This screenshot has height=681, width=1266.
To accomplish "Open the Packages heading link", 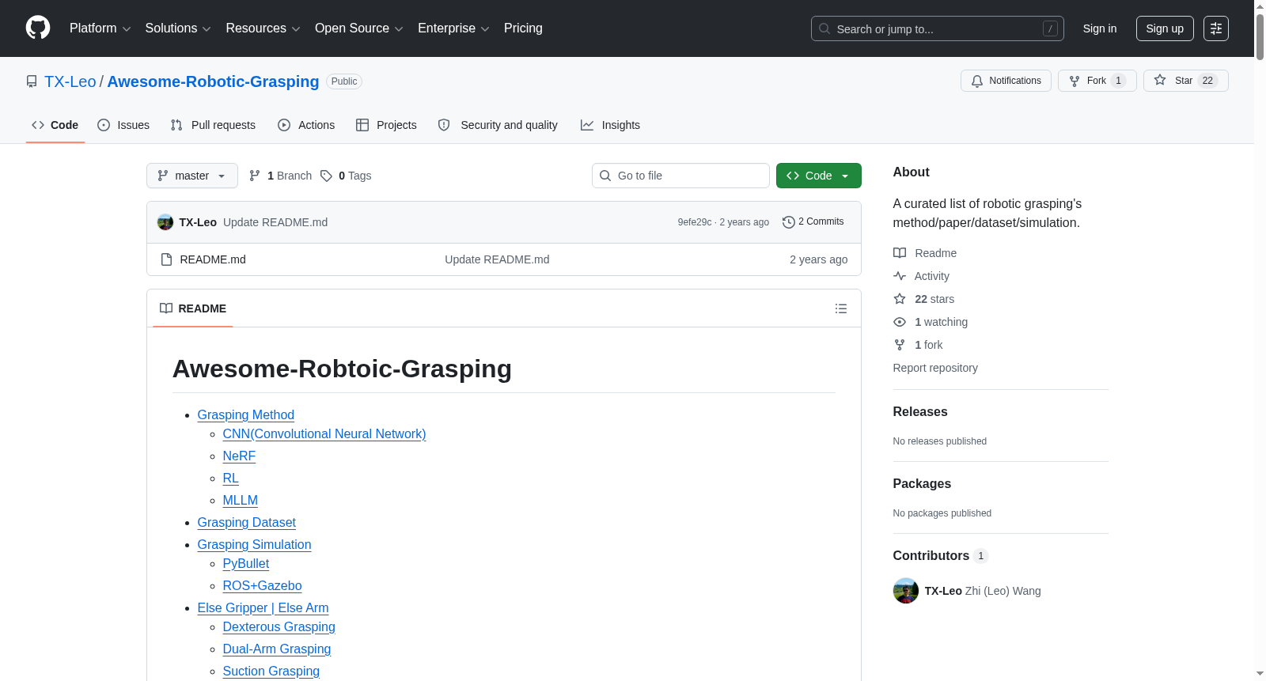I will pyautogui.click(x=922, y=483).
